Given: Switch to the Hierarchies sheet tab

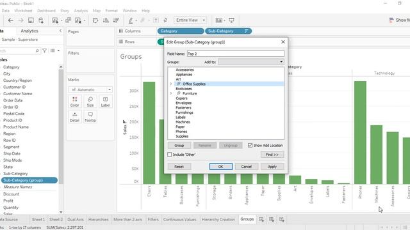Looking at the screenshot, I should pos(98,220).
